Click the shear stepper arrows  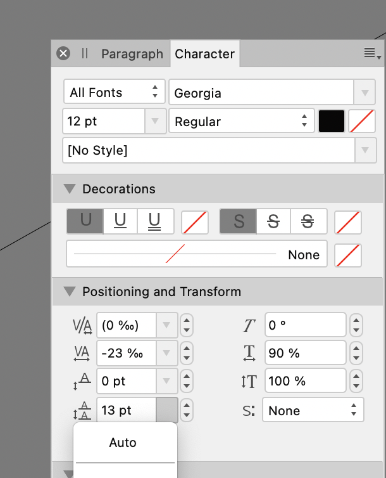[x=356, y=325]
